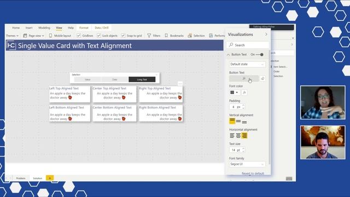
Task: Click the Padding value field
Action: click(236, 107)
